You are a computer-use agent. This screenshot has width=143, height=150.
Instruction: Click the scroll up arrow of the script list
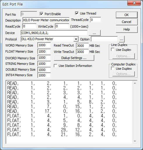click(135, 83)
